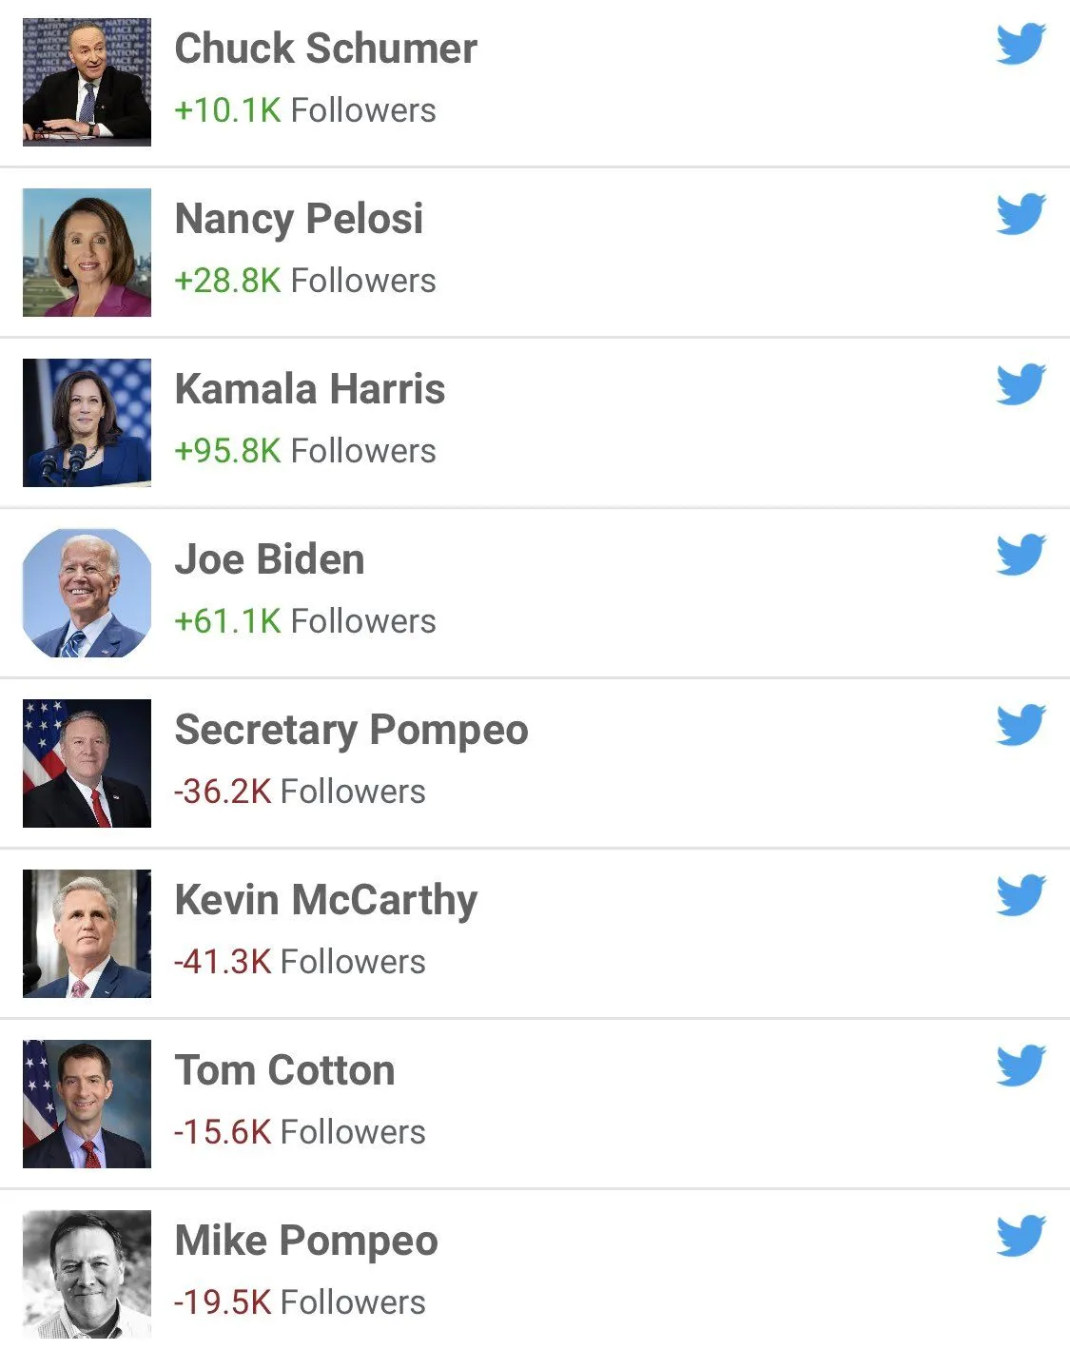Select the Twitter icon in Joe Biden's row
This screenshot has width=1070, height=1350.
click(1021, 556)
